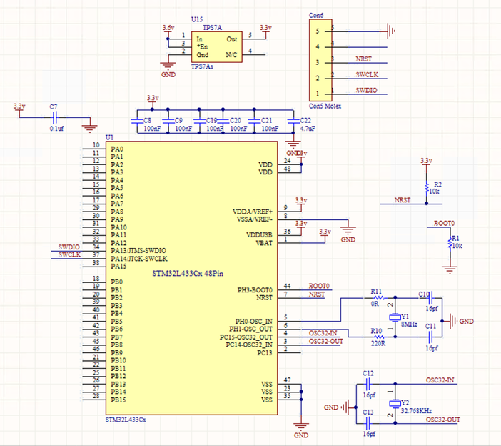Select capacitor C11 16pf symbol
The width and height of the screenshot is (501, 446).
[430, 337]
